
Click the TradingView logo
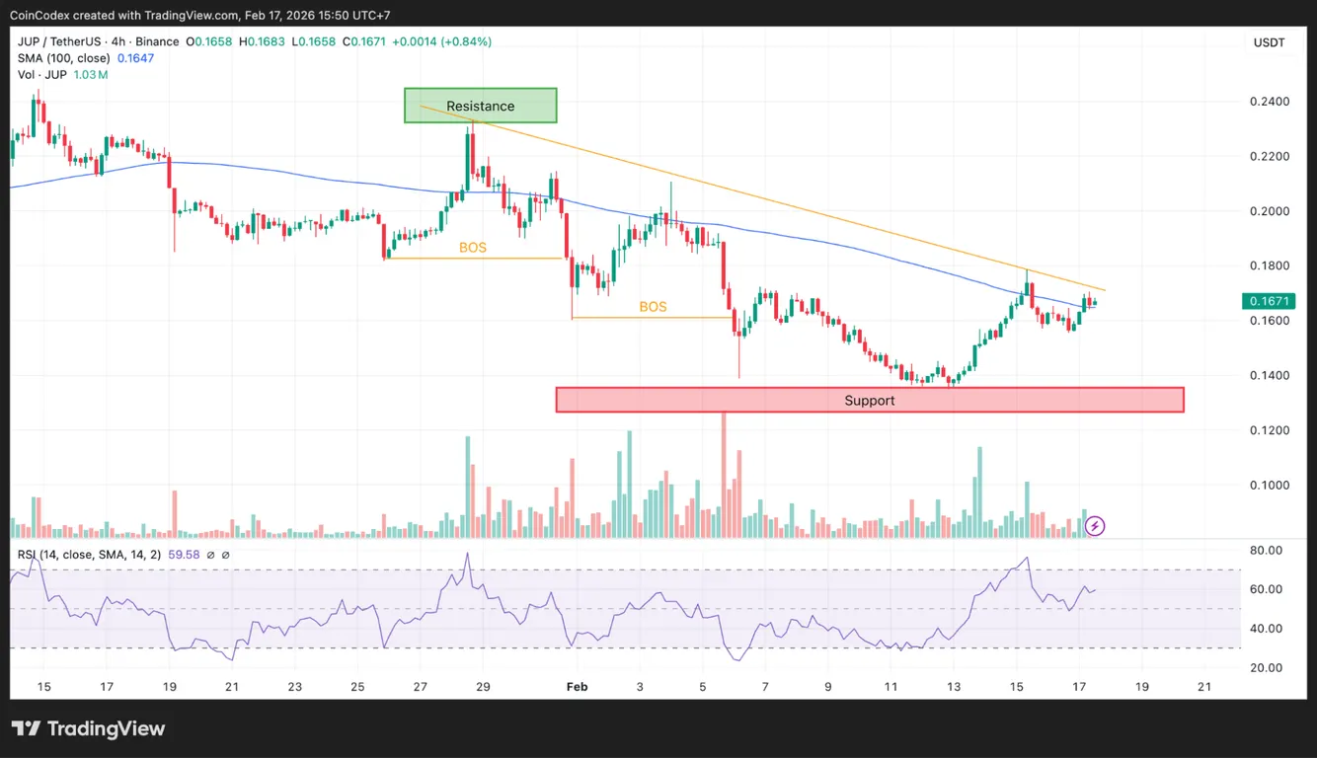click(x=88, y=729)
